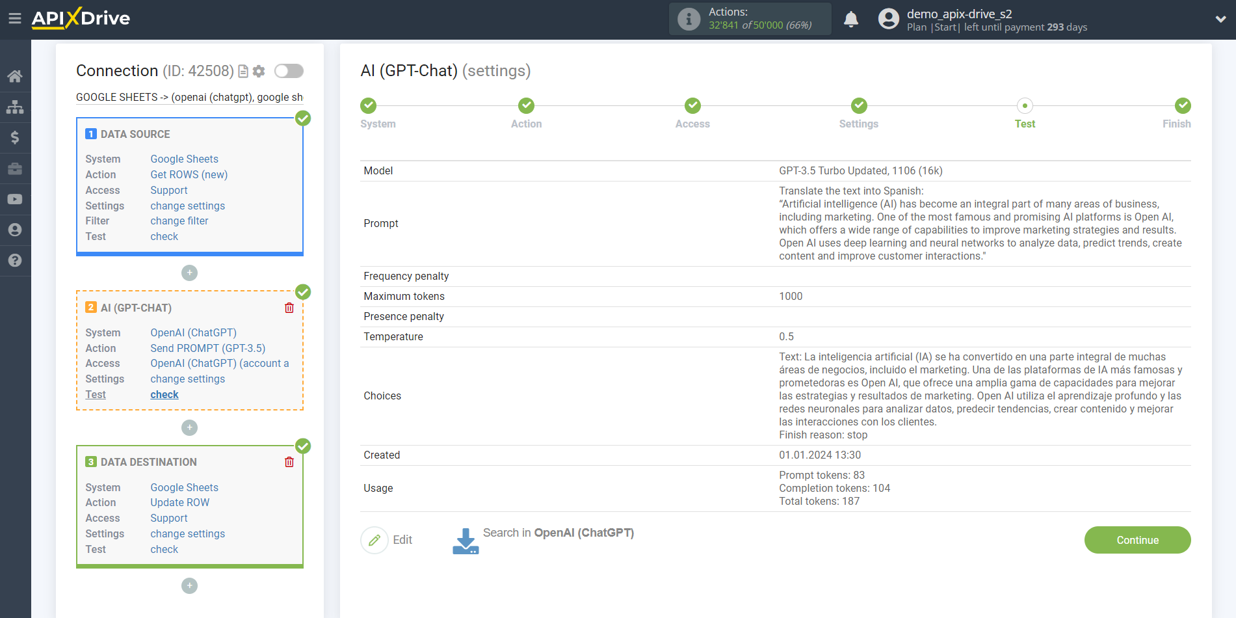Delete the AI (GPT-Chat) block
Viewport: 1236px width, 618px height.
click(x=289, y=308)
